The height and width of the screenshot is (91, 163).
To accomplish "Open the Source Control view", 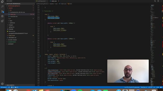I will pyautogui.click(x=2, y=11).
